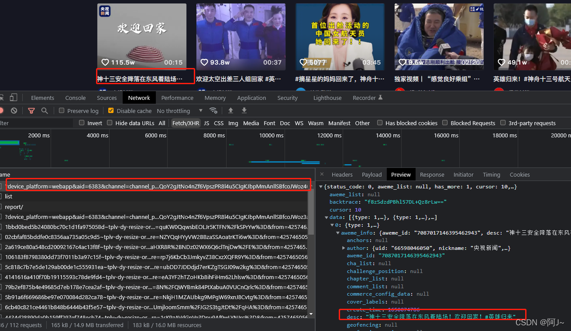The width and height of the screenshot is (571, 331).
Task: Select request starting with 02cbfaf85bddfe0c
Action: (154, 237)
